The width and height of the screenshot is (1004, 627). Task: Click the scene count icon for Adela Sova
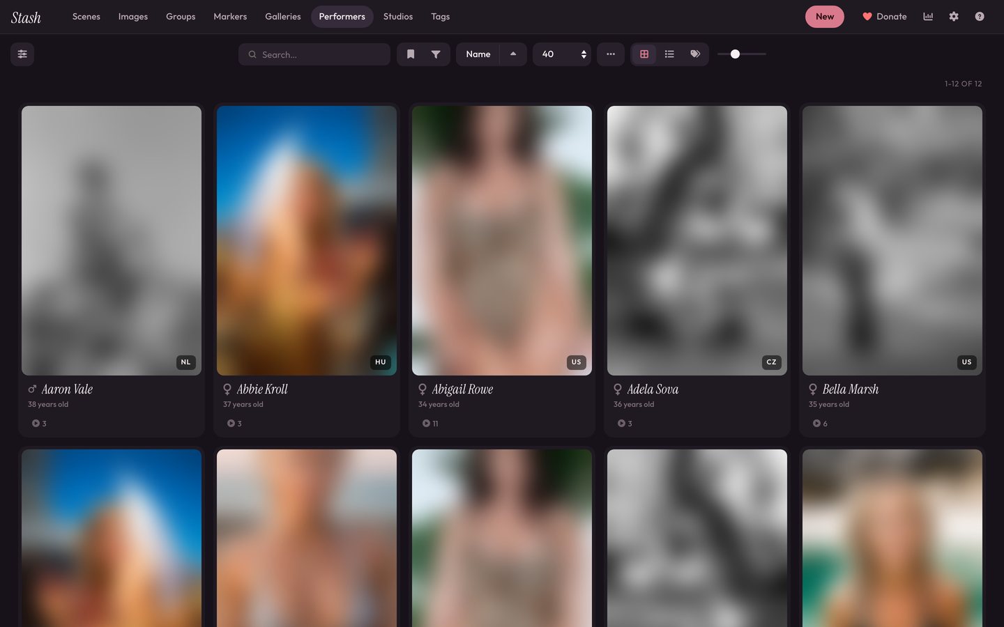[x=621, y=424]
